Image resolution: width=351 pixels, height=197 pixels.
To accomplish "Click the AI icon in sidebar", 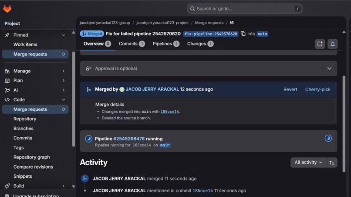I will pyautogui.click(x=7, y=90).
